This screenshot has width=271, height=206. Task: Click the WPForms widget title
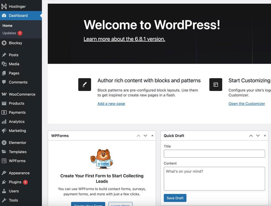click(60, 136)
